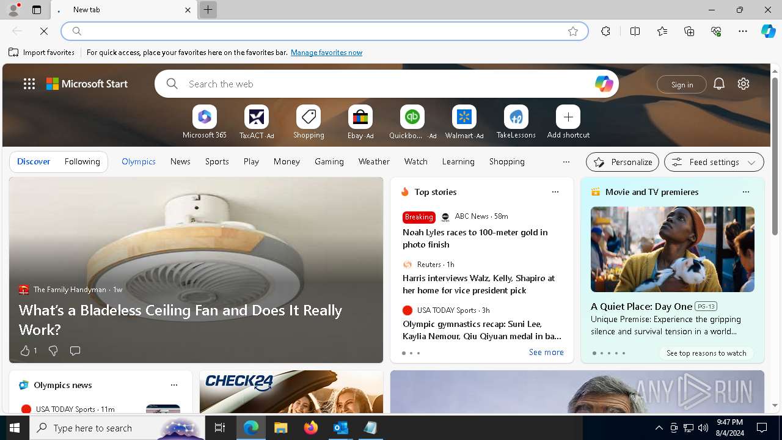The image size is (782, 440).
Task: Select the Weather category
Action: pyautogui.click(x=374, y=161)
